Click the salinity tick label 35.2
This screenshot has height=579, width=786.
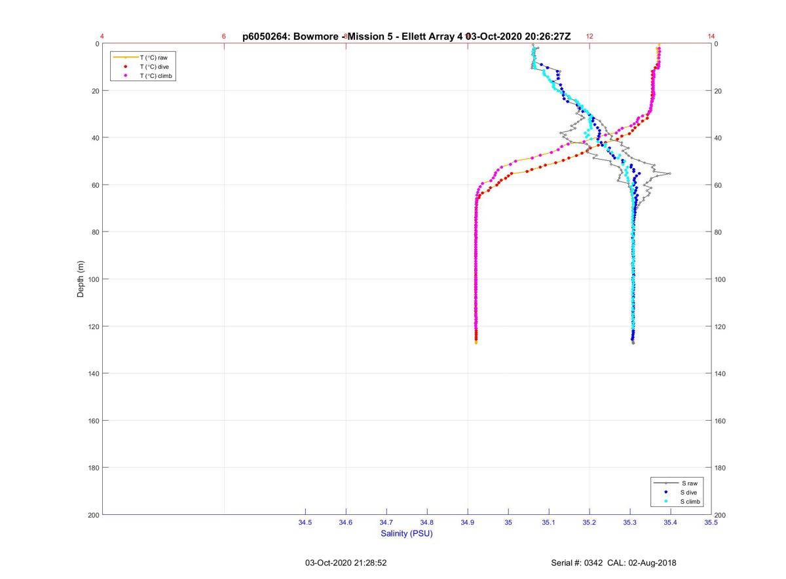[x=589, y=523]
